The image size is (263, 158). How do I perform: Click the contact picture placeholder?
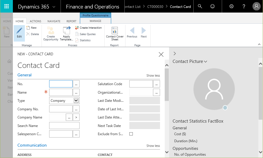(x=214, y=89)
